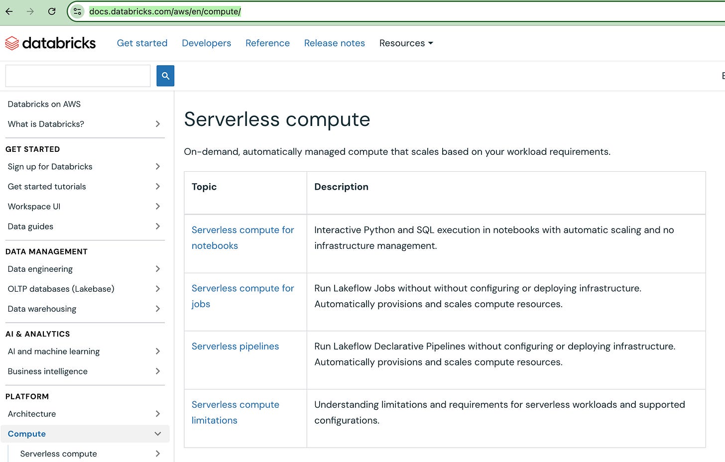The height and width of the screenshot is (462, 725).
Task: Click the Databricks logo
Action: [x=50, y=43]
